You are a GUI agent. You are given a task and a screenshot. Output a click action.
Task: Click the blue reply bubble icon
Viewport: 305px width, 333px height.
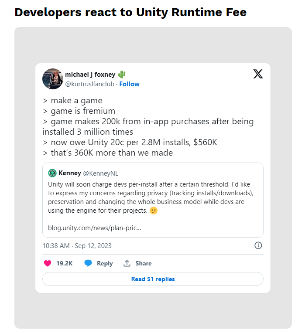coord(88,263)
